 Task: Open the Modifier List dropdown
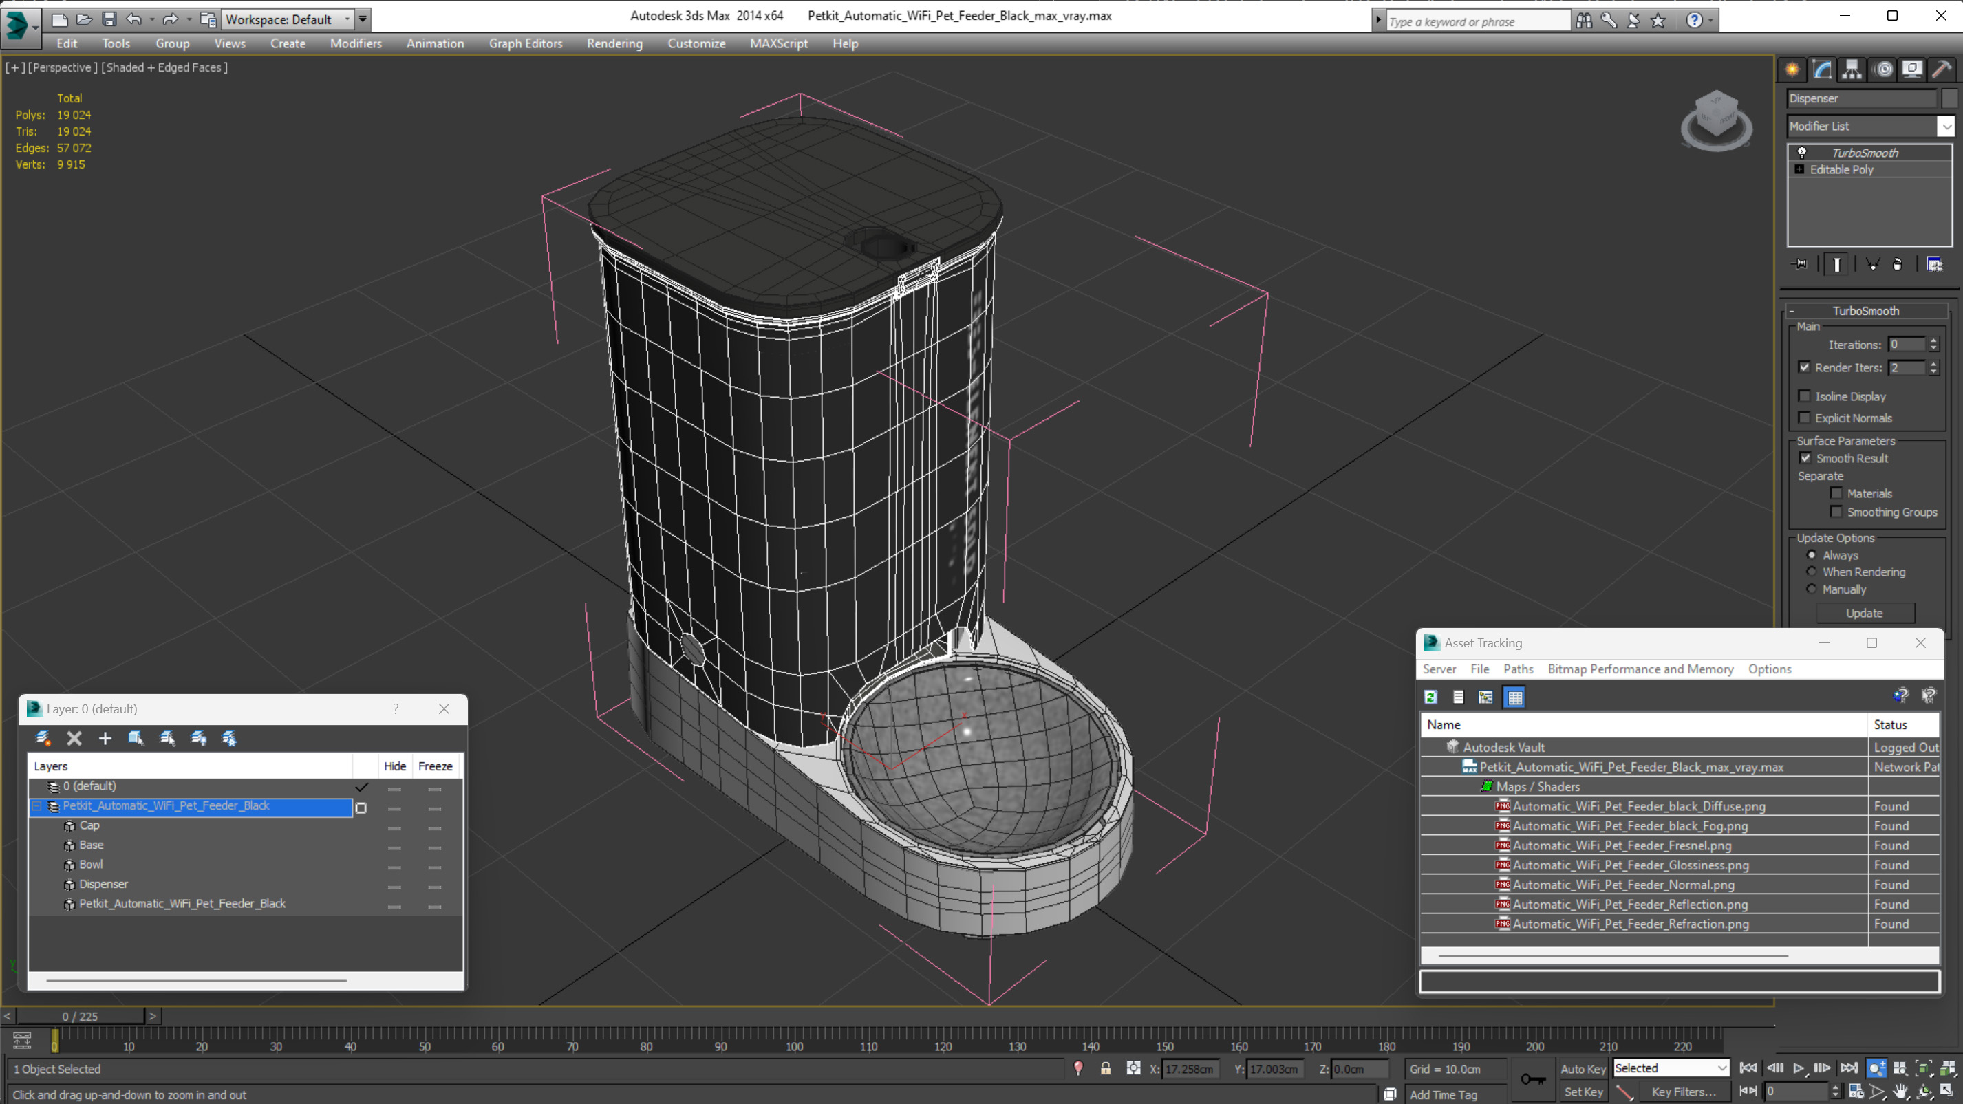click(1870, 127)
